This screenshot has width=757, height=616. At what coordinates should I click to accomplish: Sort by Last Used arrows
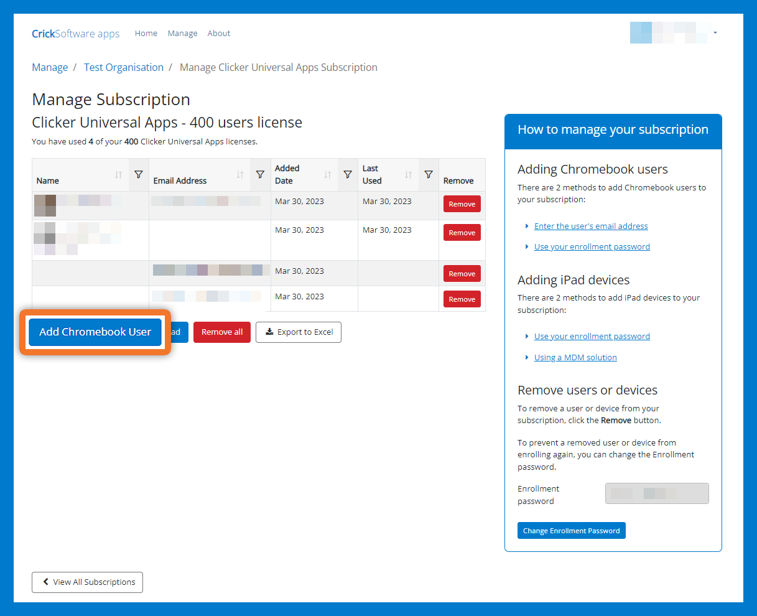point(409,175)
